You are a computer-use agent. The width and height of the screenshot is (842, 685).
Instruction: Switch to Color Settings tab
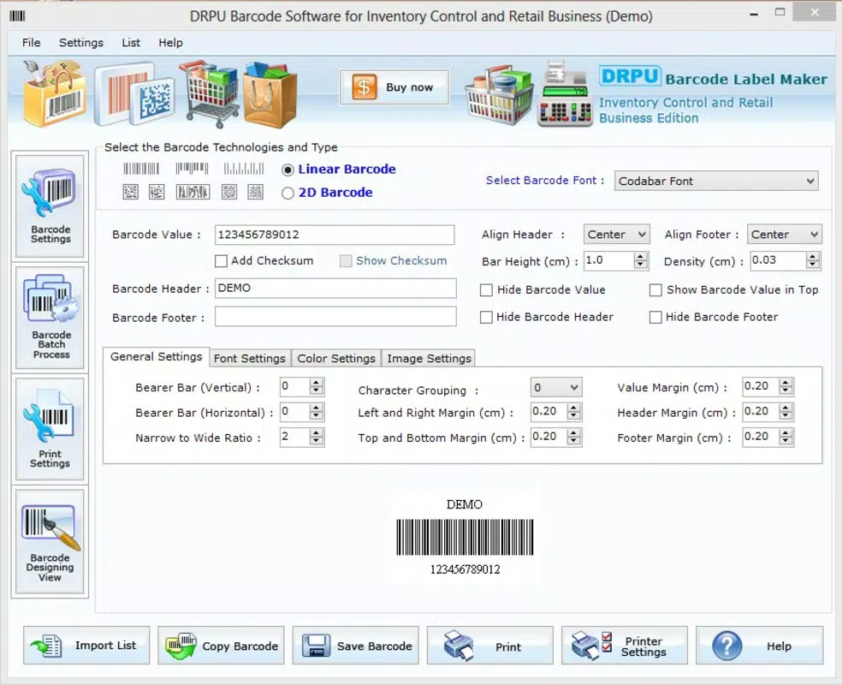(x=336, y=359)
